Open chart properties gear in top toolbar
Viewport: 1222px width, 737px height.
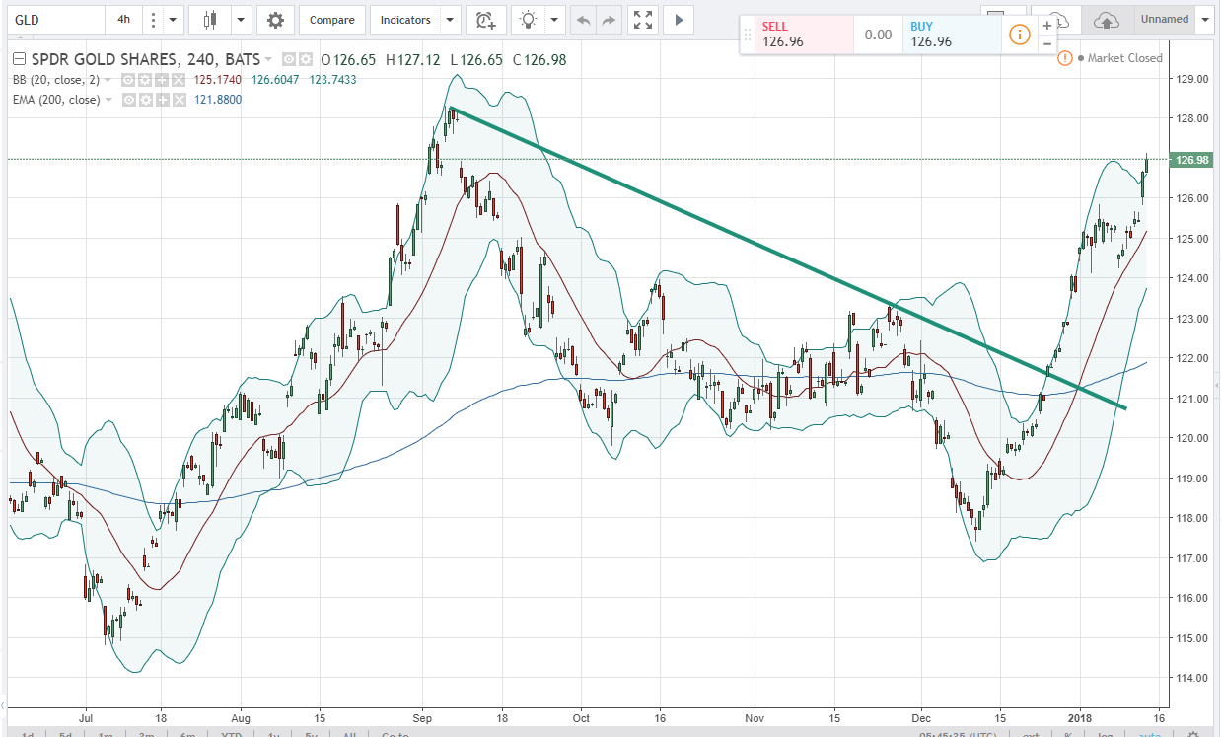click(x=275, y=20)
